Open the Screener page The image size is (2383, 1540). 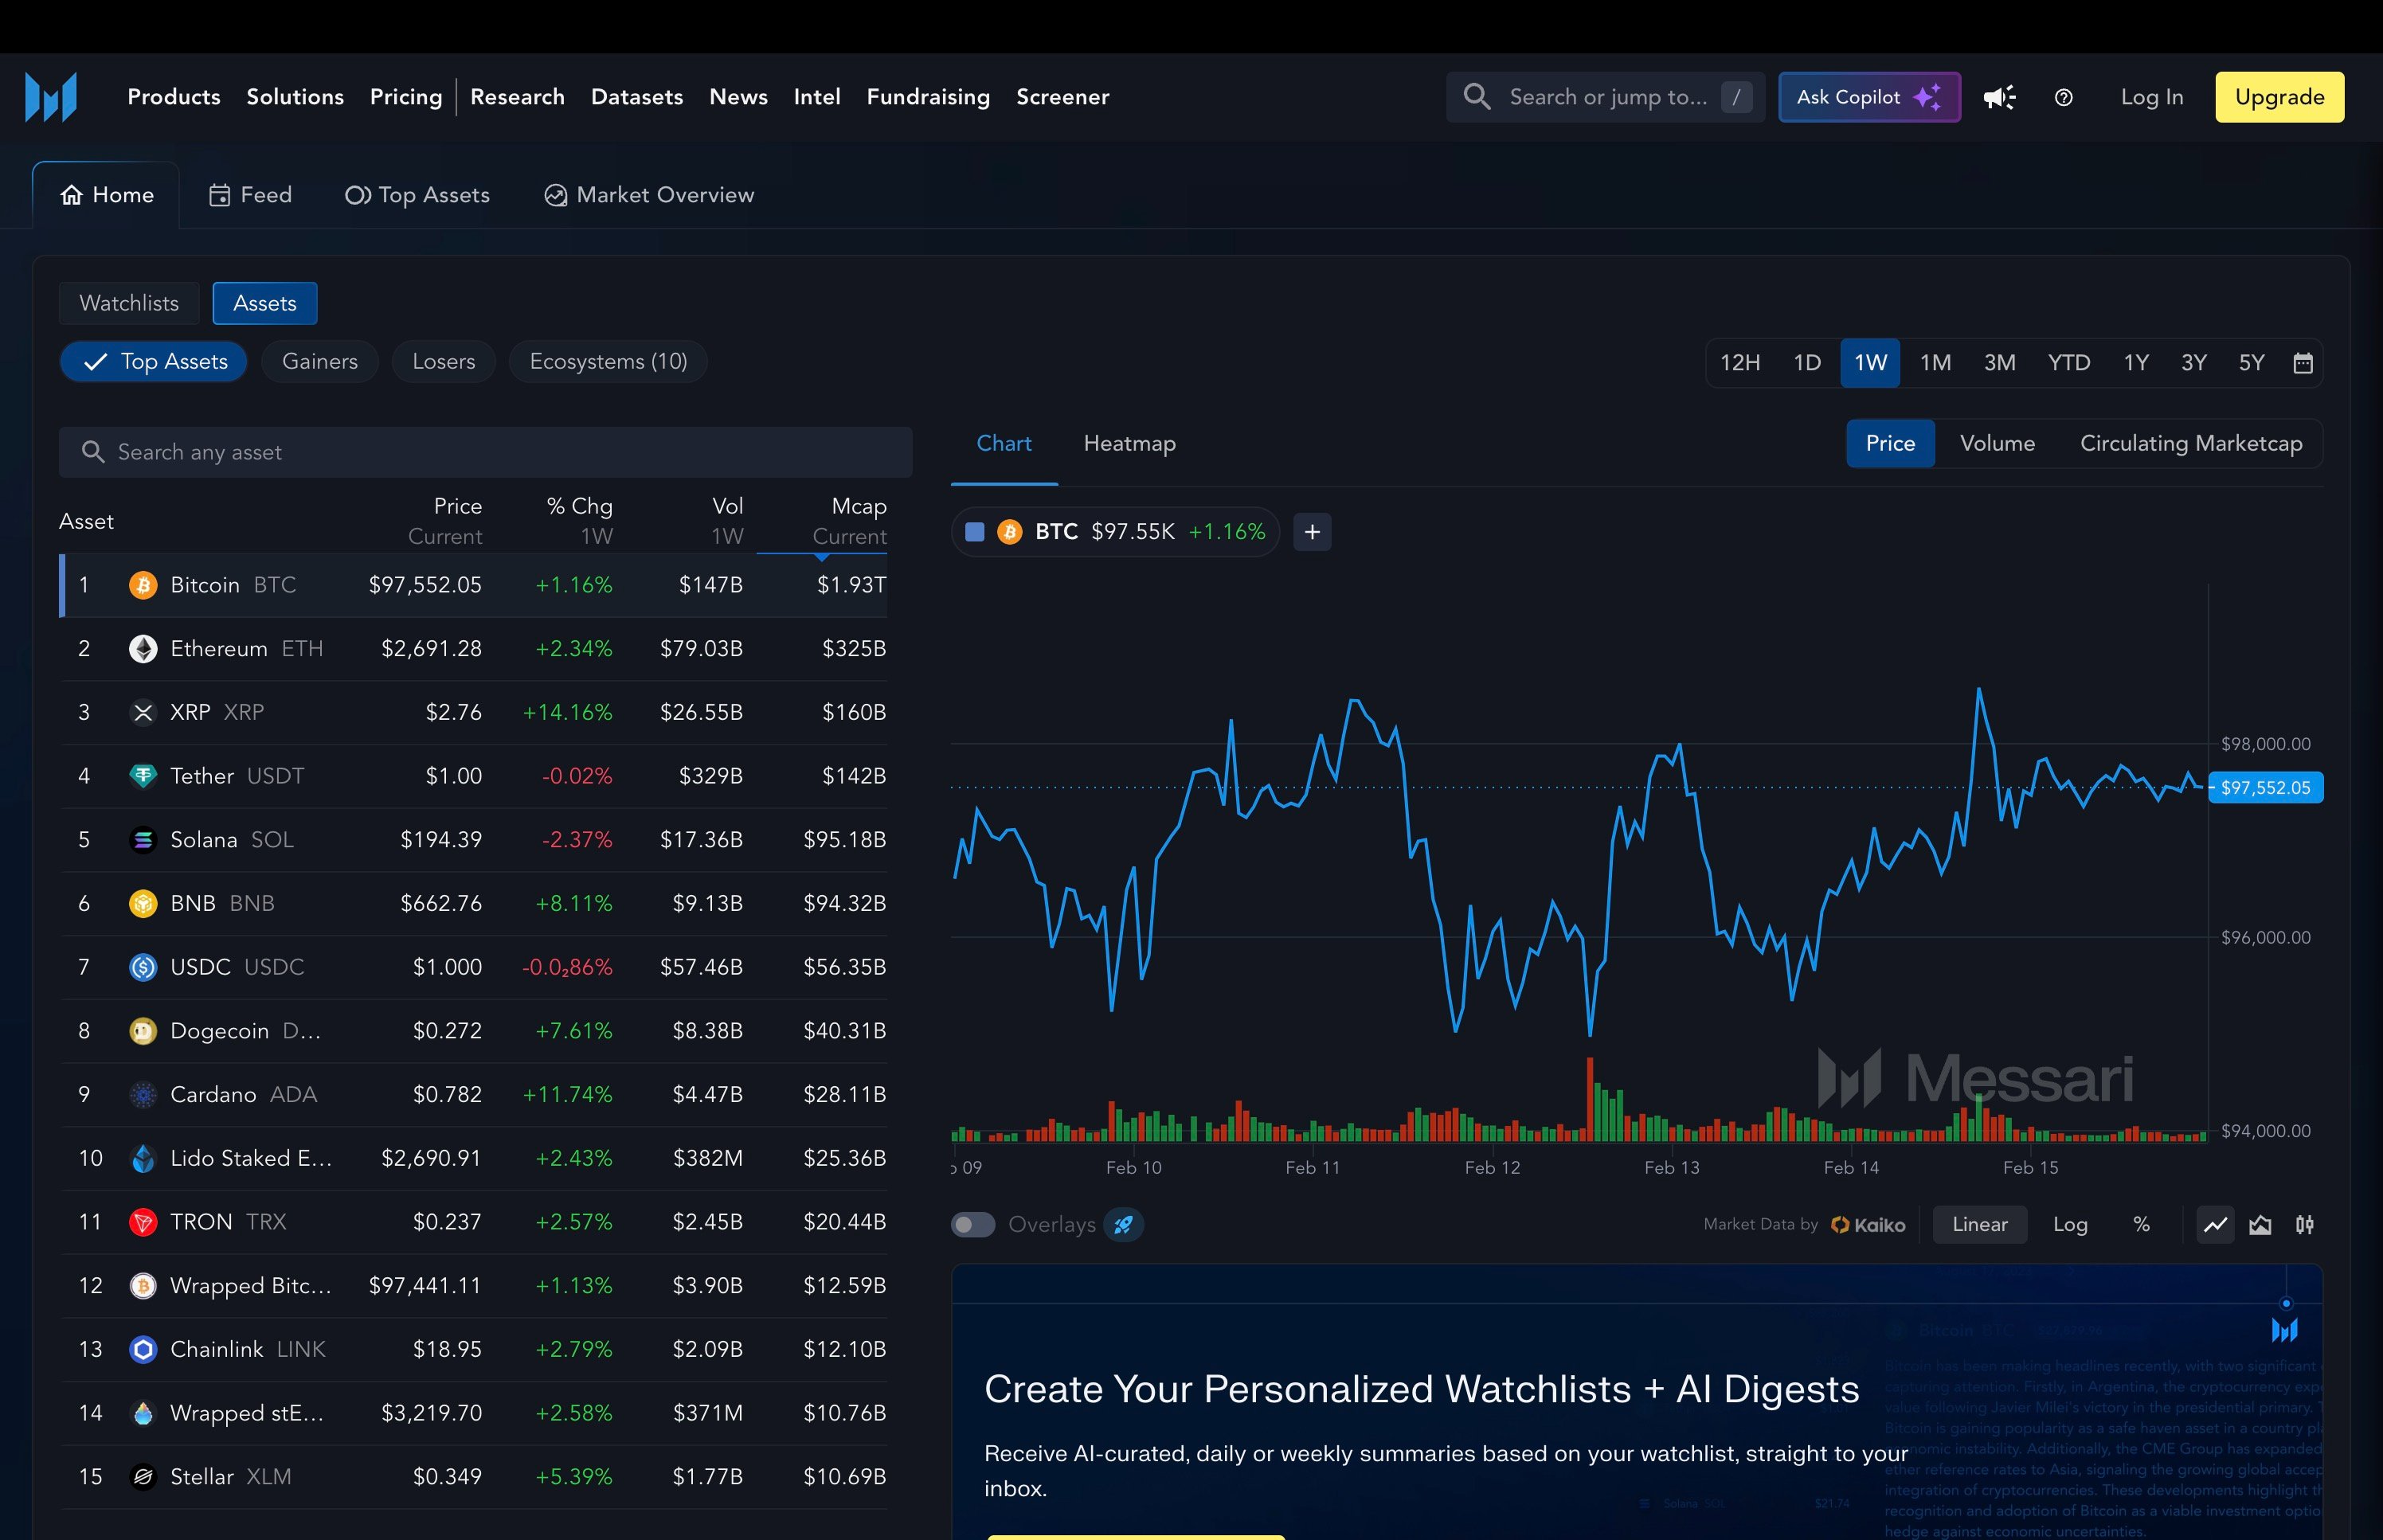tap(1062, 97)
